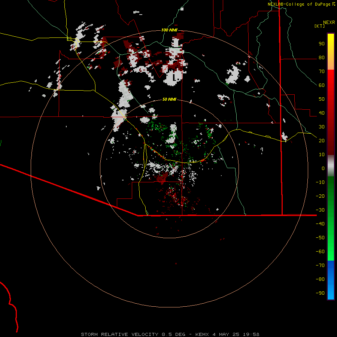This screenshot has width=337, height=337.
Task: Click the Storm Relative Velocity caption text
Action: [170, 334]
